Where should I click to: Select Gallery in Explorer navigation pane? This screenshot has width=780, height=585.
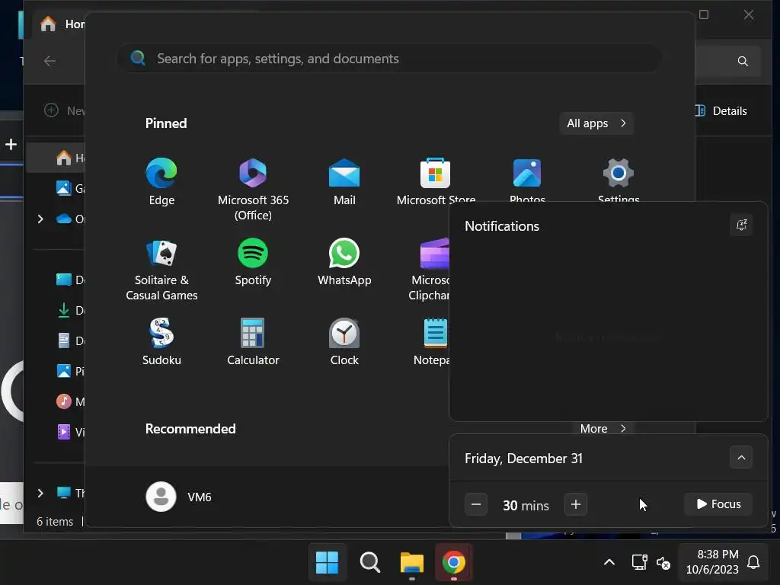coord(69,189)
